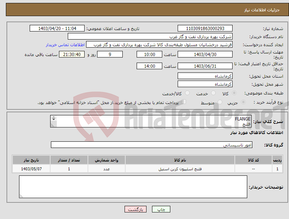
Task: Click the resize handle of buyer notes box
Action: pyautogui.click(x=21, y=196)
